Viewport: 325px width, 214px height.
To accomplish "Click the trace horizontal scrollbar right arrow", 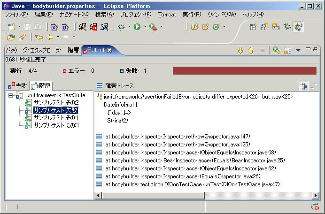I will coord(316,195).
